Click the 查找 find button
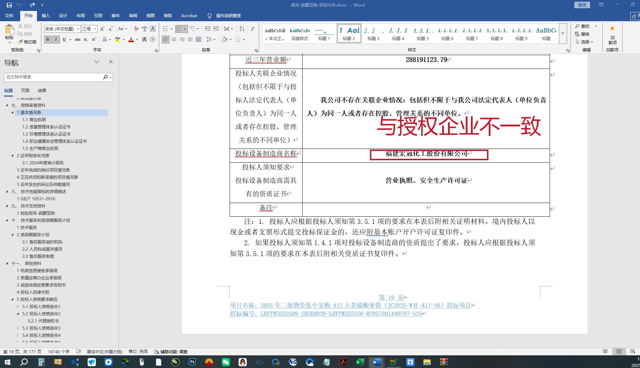Screen dimensions: 640x368 click(583, 26)
